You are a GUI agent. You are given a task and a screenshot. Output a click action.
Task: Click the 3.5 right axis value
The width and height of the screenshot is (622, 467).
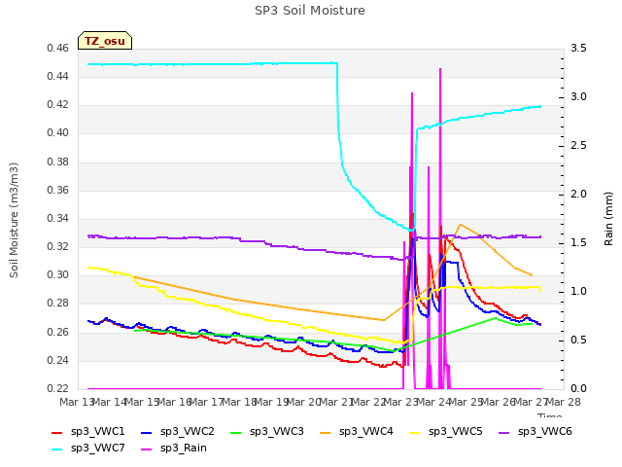click(578, 49)
